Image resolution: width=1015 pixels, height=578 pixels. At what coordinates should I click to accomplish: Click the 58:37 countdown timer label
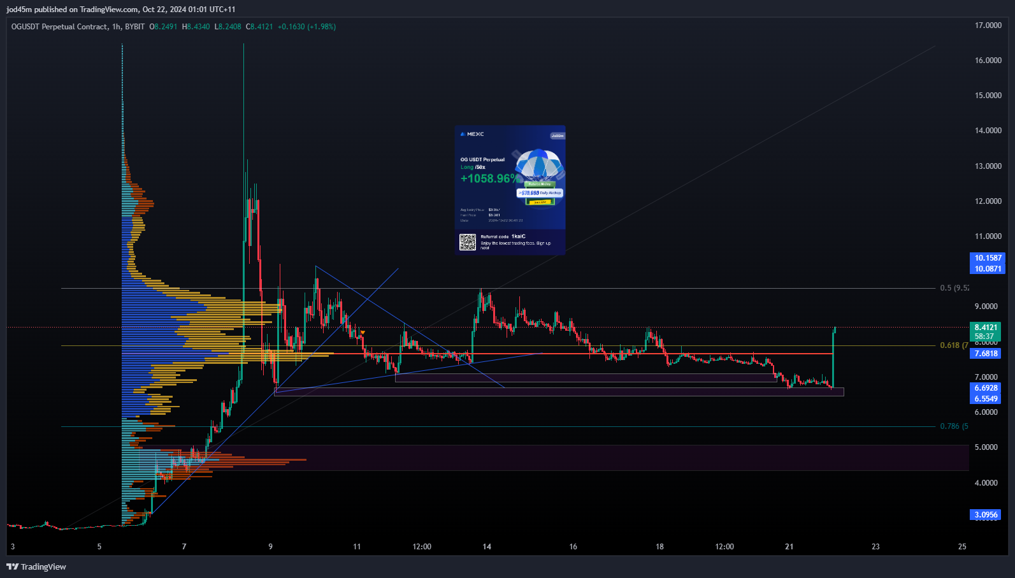click(x=984, y=336)
